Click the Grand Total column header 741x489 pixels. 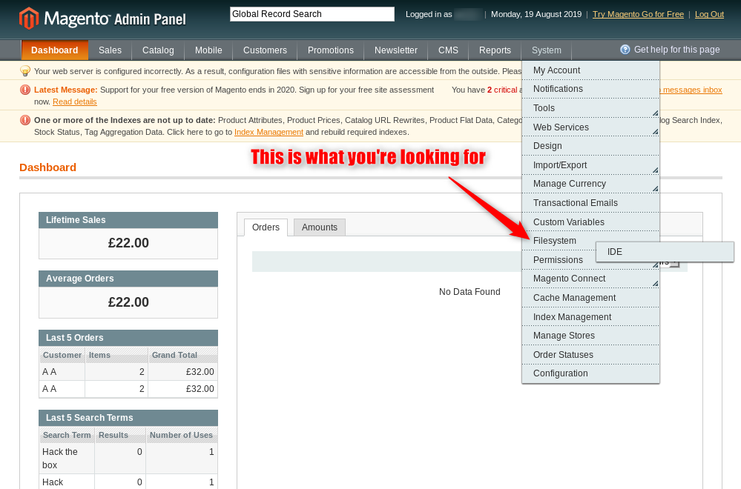point(183,355)
